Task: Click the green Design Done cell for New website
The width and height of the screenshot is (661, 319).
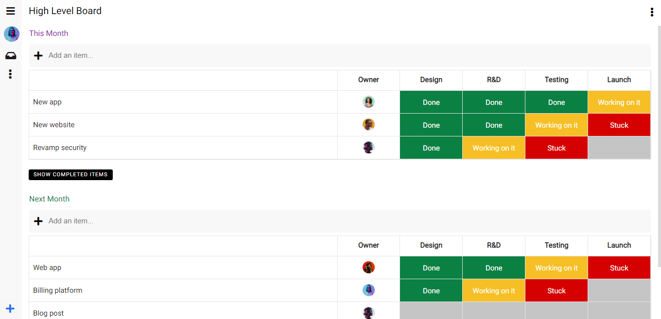Action: pos(431,125)
